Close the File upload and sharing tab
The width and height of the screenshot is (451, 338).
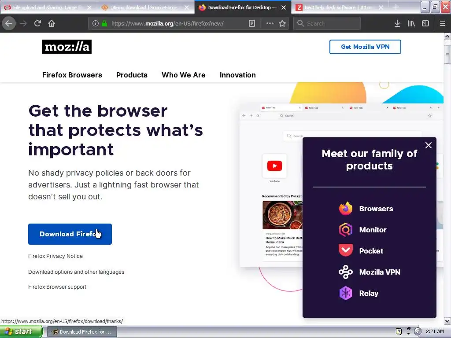click(x=89, y=7)
